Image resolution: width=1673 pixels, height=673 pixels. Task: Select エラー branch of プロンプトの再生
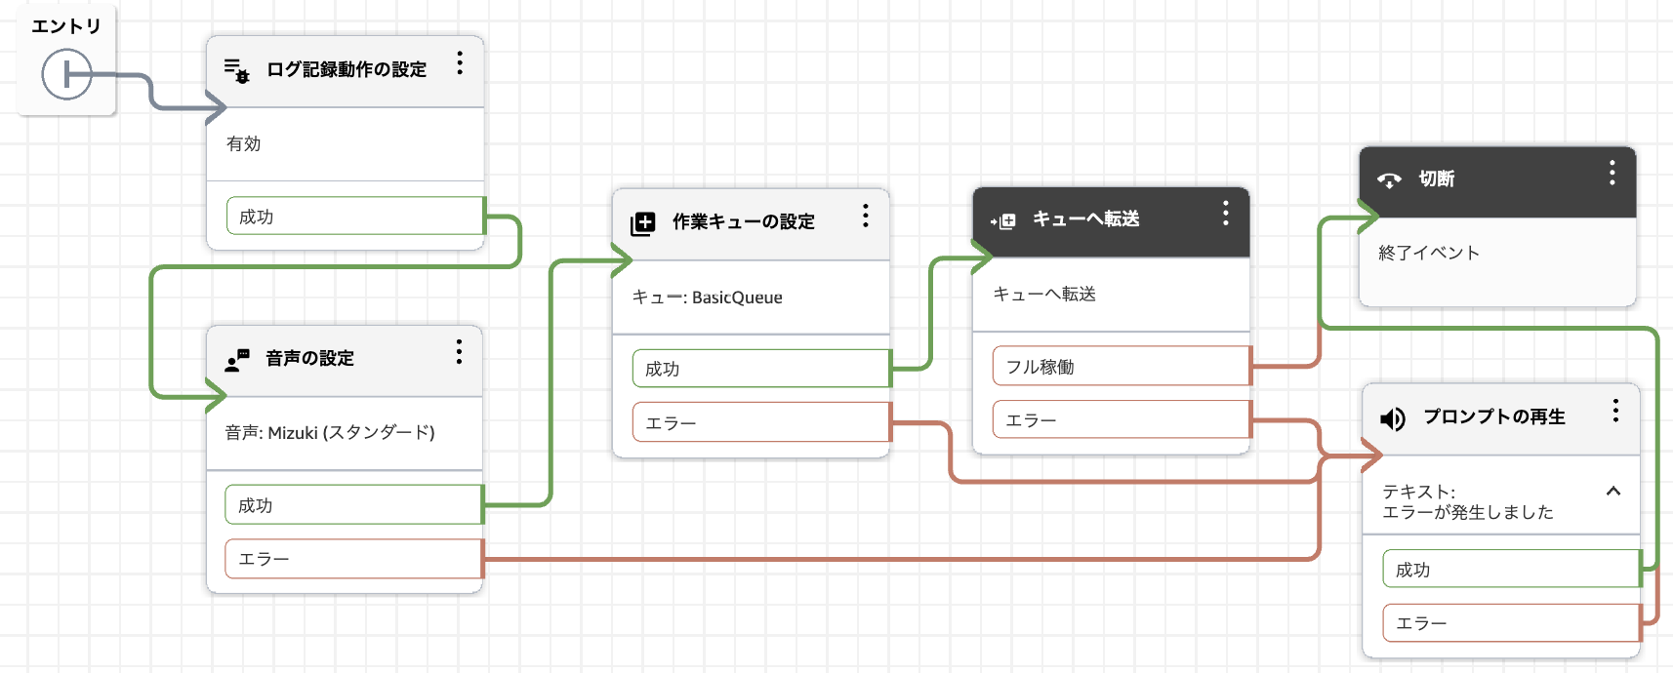(1511, 622)
